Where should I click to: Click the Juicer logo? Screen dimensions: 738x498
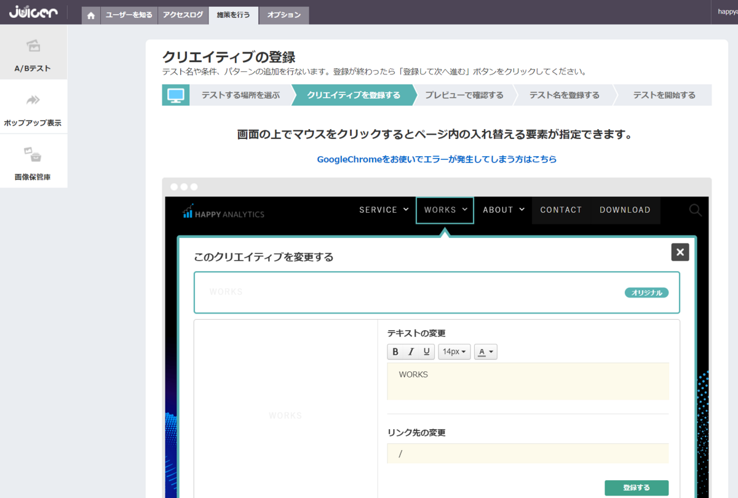pos(34,12)
